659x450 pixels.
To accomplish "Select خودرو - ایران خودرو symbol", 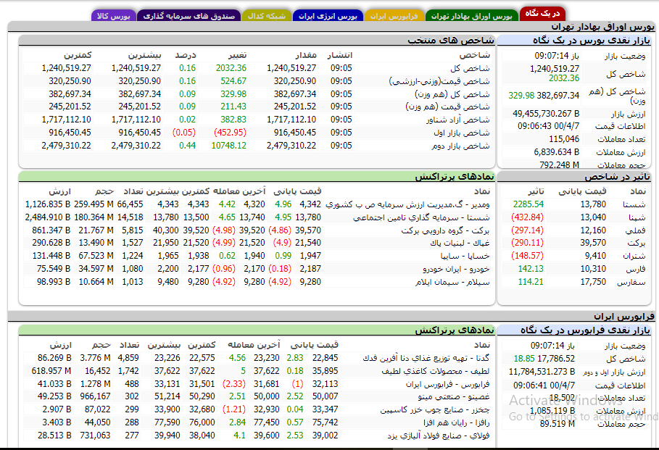I will (x=456, y=269).
